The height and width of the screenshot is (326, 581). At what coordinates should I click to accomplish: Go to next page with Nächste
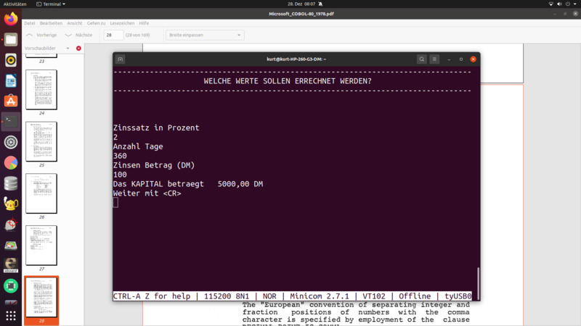[78, 35]
